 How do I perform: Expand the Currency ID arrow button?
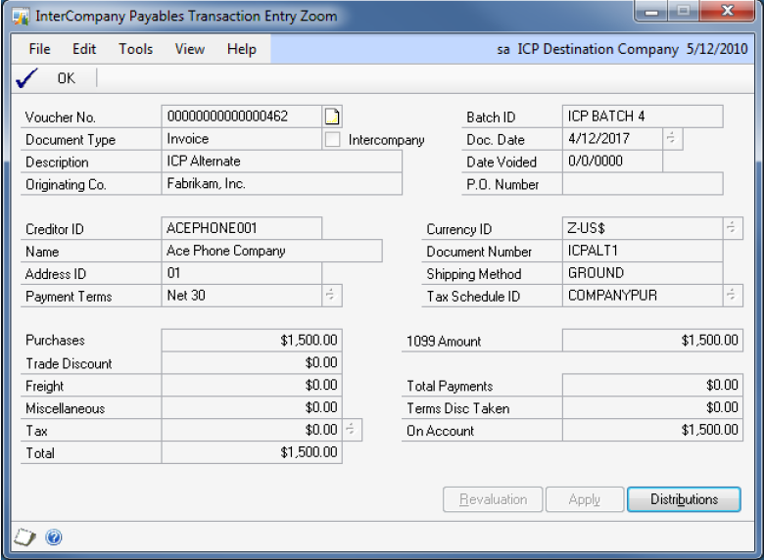733,229
